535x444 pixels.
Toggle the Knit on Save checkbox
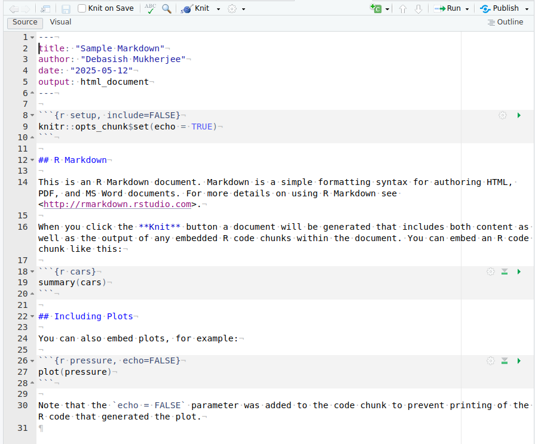82,8
